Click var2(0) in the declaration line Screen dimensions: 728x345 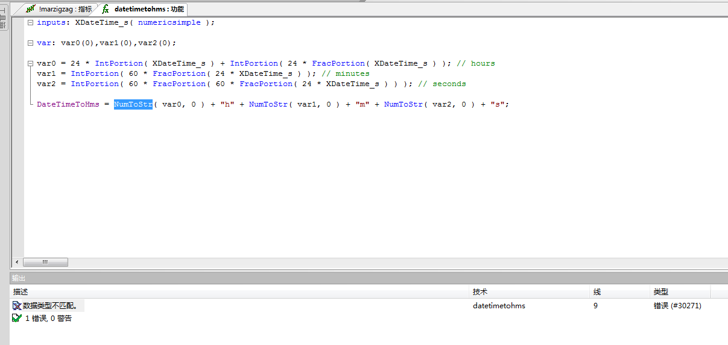pos(155,43)
